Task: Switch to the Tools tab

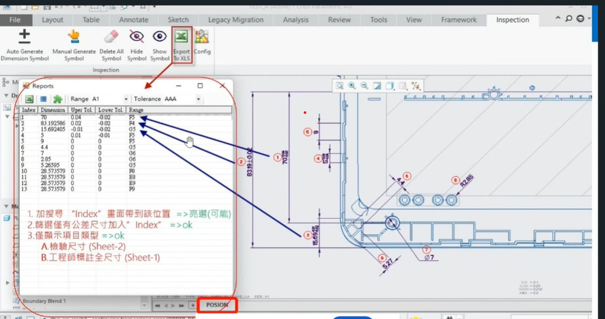Action: [x=378, y=20]
